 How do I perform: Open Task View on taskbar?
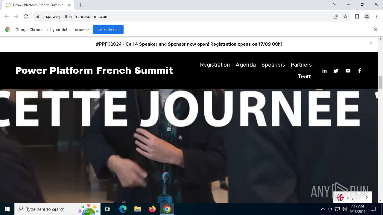[108, 209]
